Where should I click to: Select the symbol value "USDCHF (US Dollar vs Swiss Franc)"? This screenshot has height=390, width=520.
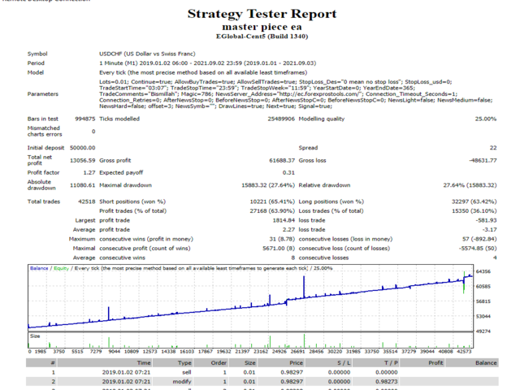point(147,54)
